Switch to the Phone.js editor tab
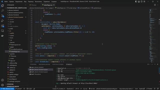 coord(34,5)
